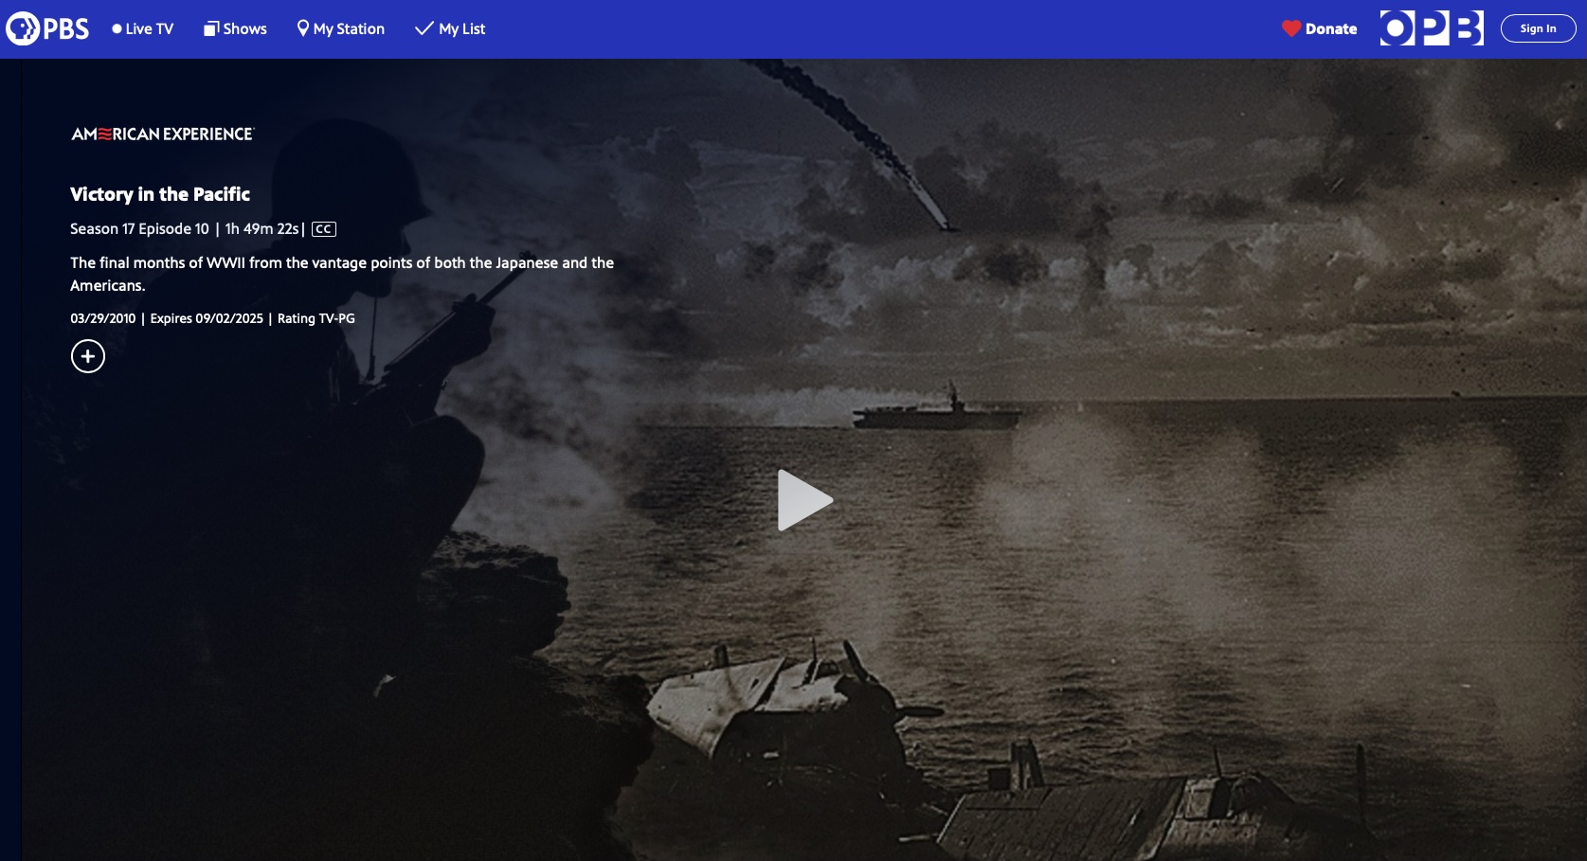Click the episode description text

[342, 274]
